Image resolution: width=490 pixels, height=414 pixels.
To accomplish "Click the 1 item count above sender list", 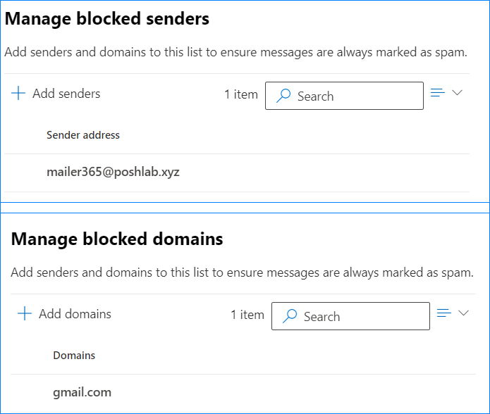I will pyautogui.click(x=241, y=94).
